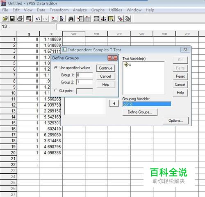
Task: Open the Transform menu
Action: coord(59,10)
